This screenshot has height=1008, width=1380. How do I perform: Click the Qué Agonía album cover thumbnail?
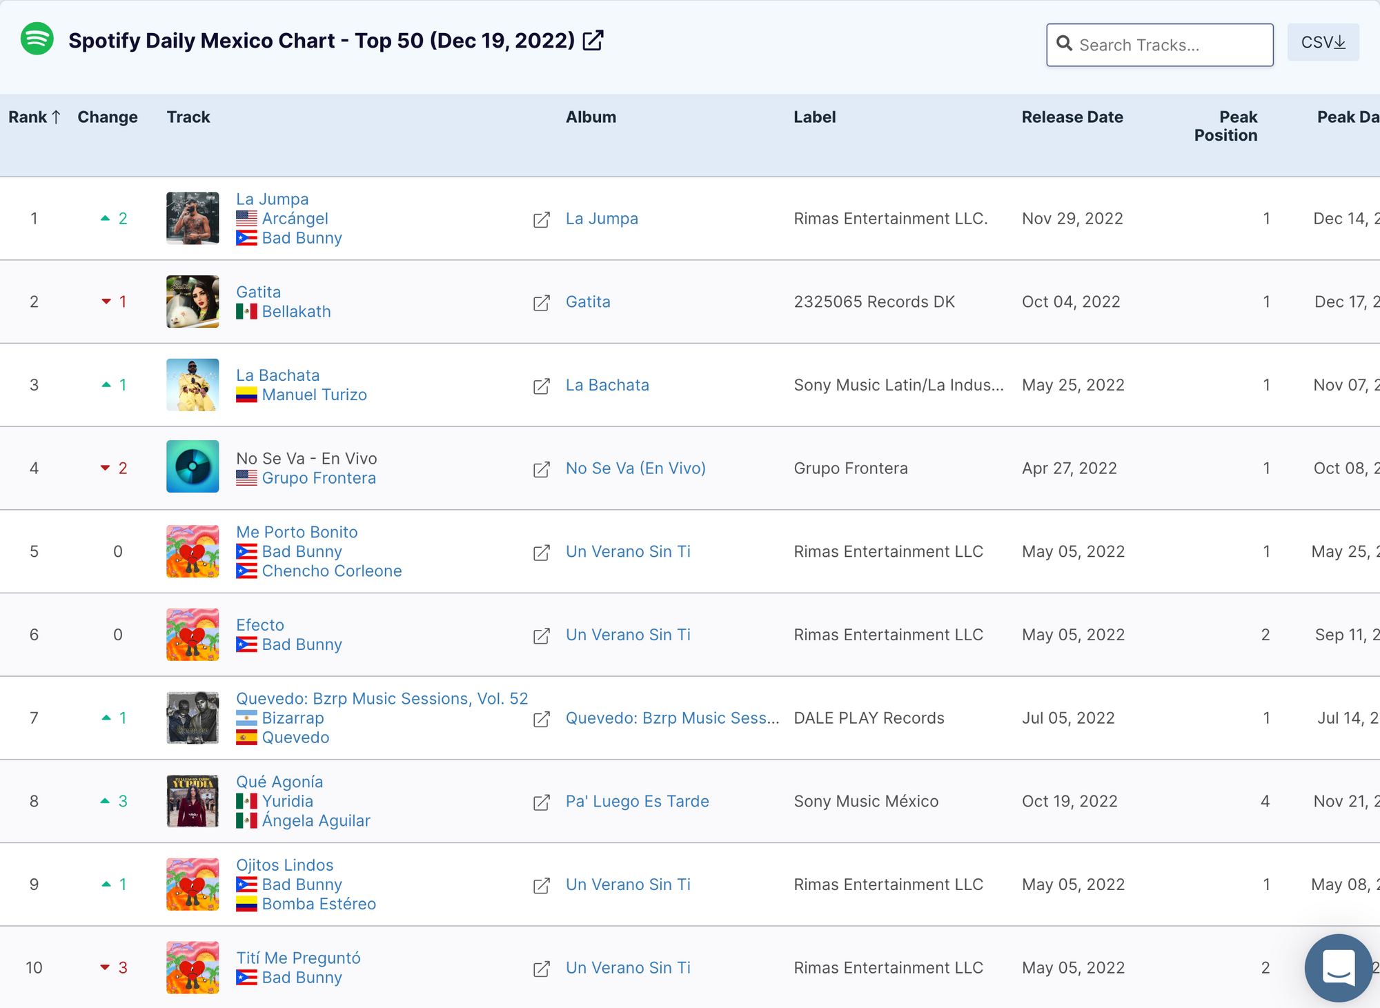[x=193, y=801]
